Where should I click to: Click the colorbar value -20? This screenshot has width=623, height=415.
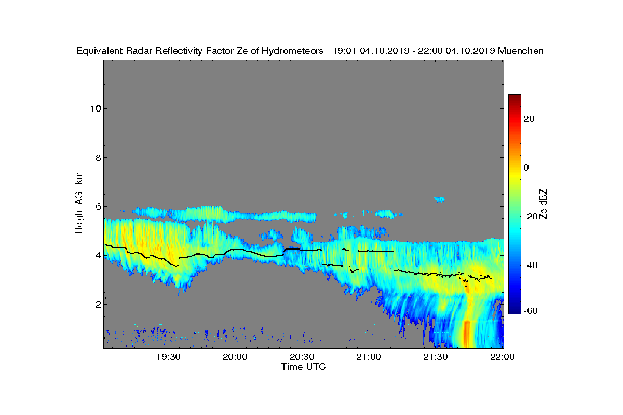click(x=531, y=216)
